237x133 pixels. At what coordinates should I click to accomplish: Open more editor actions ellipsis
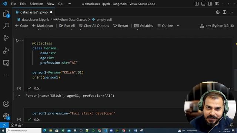[231, 12]
